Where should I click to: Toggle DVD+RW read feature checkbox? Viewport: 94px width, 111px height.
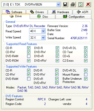click(57, 60)
